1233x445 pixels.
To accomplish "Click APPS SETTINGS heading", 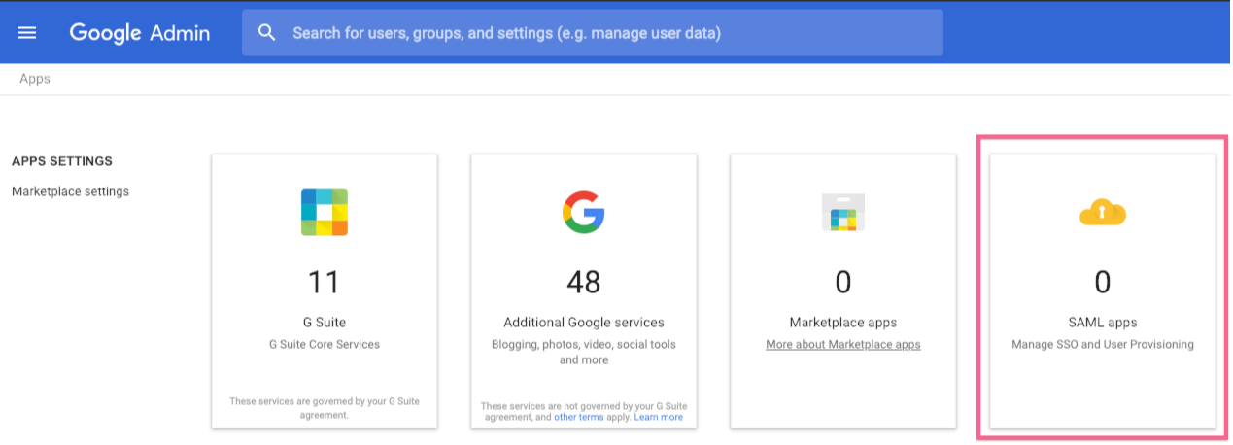I will [62, 161].
